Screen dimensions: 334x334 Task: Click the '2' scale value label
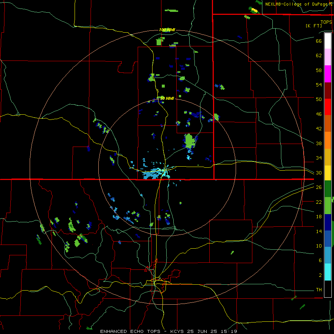pyautogui.click(x=320, y=275)
